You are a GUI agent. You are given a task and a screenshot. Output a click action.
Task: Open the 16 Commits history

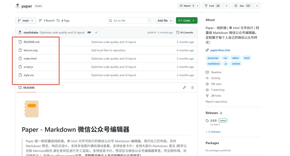184,33
